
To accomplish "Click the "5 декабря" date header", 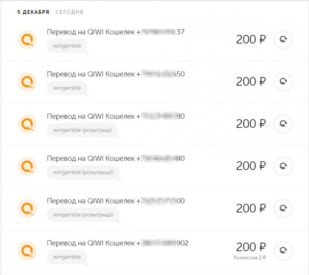I will [x=33, y=12].
